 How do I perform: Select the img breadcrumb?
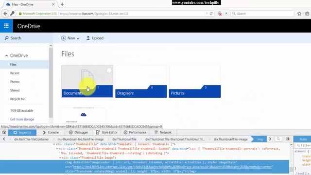tap(260, 140)
